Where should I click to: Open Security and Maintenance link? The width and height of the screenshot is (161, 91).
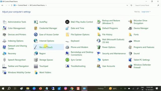pos(114,54)
